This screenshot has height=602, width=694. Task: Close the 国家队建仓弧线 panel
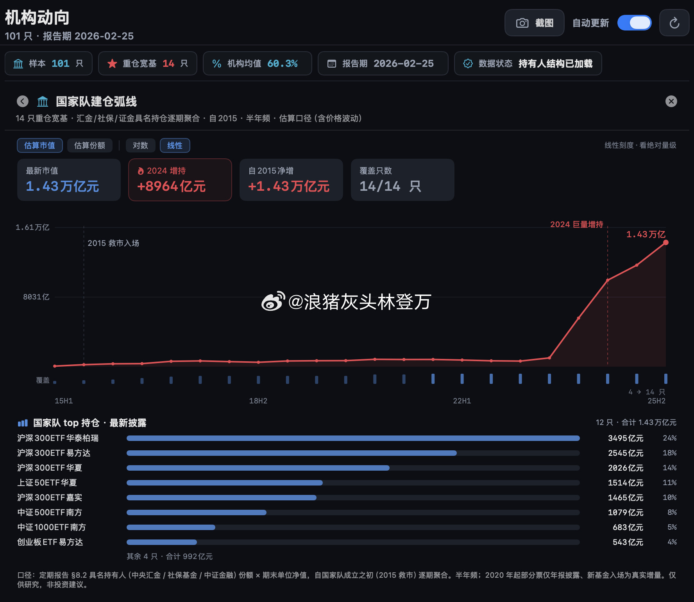(x=671, y=102)
